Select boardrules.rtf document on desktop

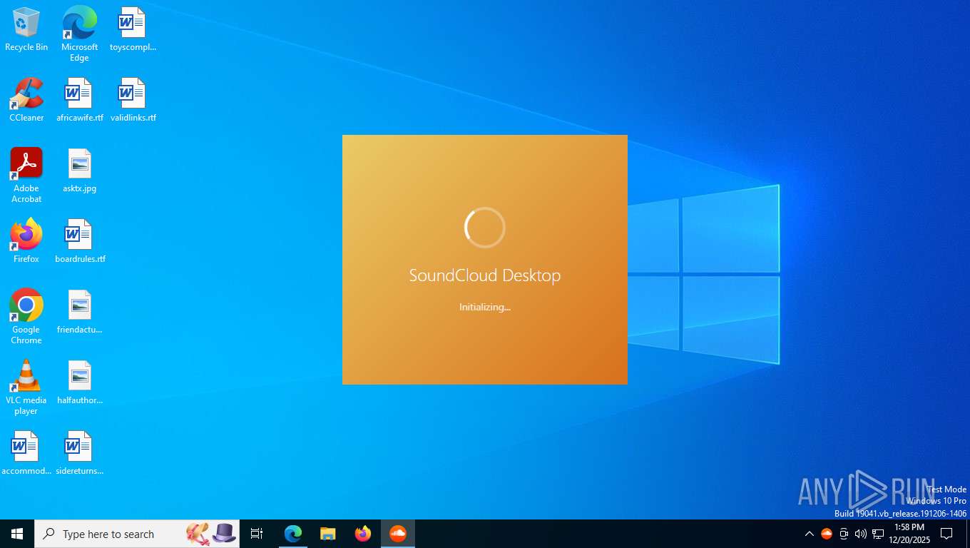(80, 241)
